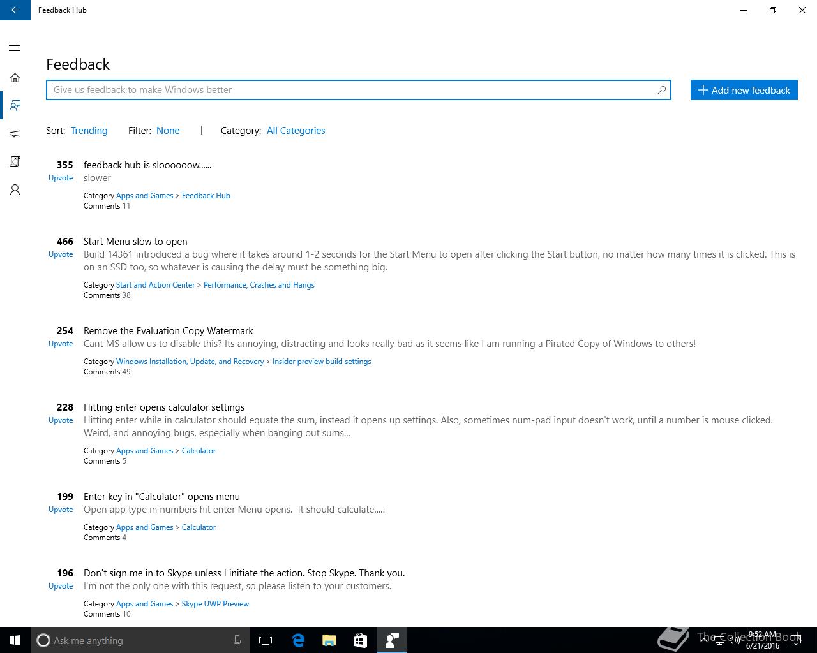Open the Filter: None dropdown
The height and width of the screenshot is (653, 817).
(168, 131)
